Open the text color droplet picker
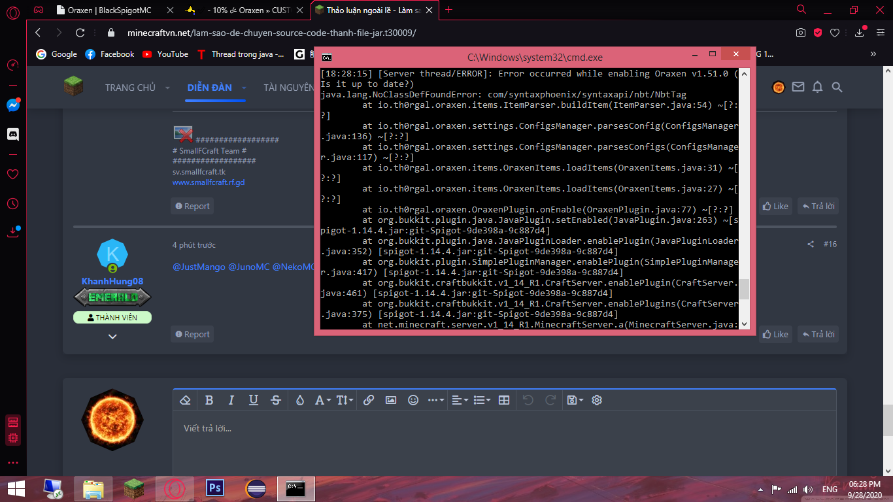Viewport: 893px width, 502px height. pos(300,400)
